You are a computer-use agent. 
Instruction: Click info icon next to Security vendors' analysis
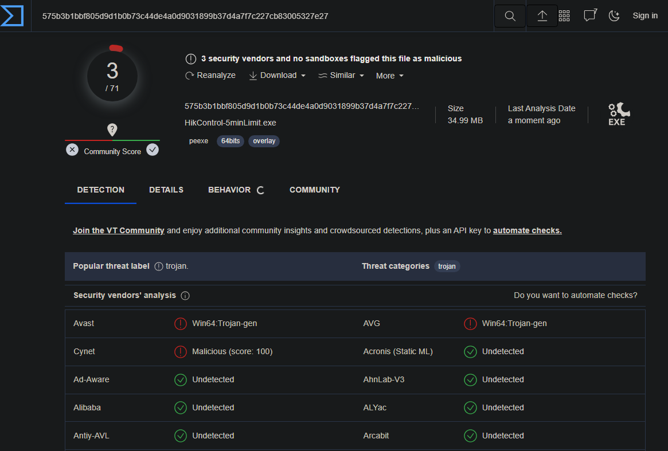(x=185, y=296)
